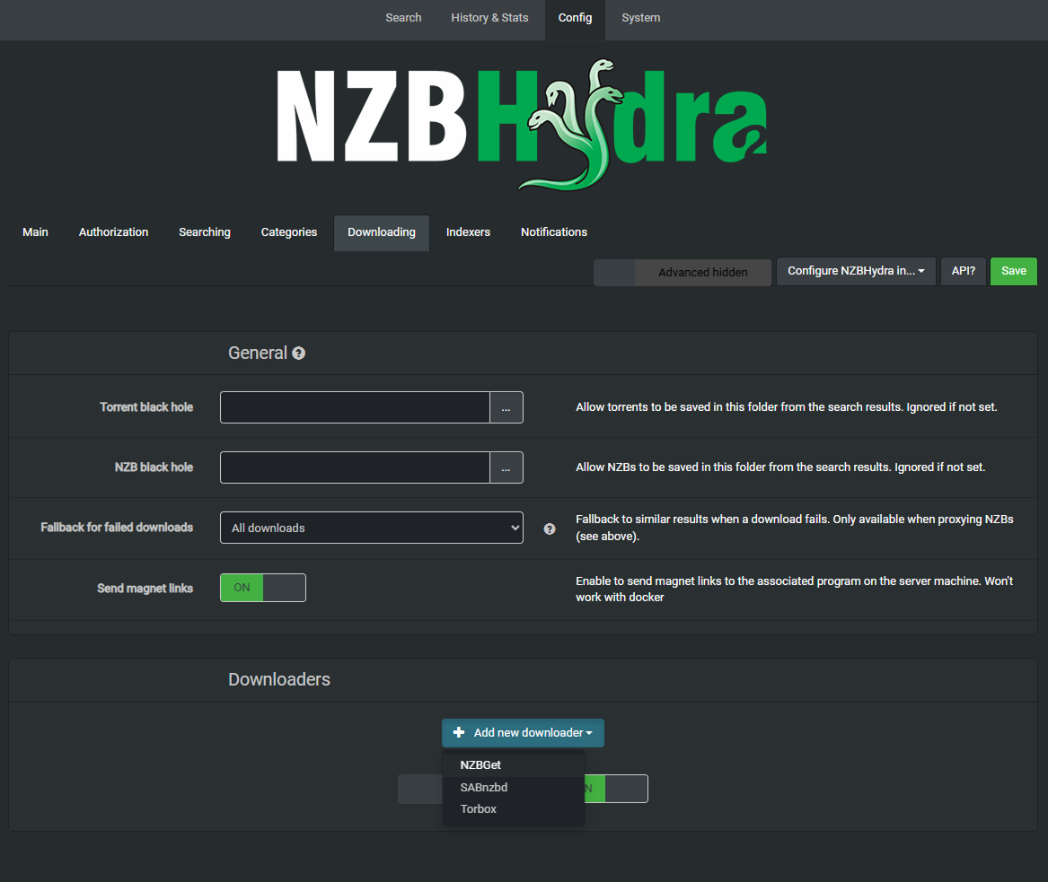Image resolution: width=1048 pixels, height=882 pixels.
Task: Click the NZB black hole label
Action: click(x=154, y=467)
